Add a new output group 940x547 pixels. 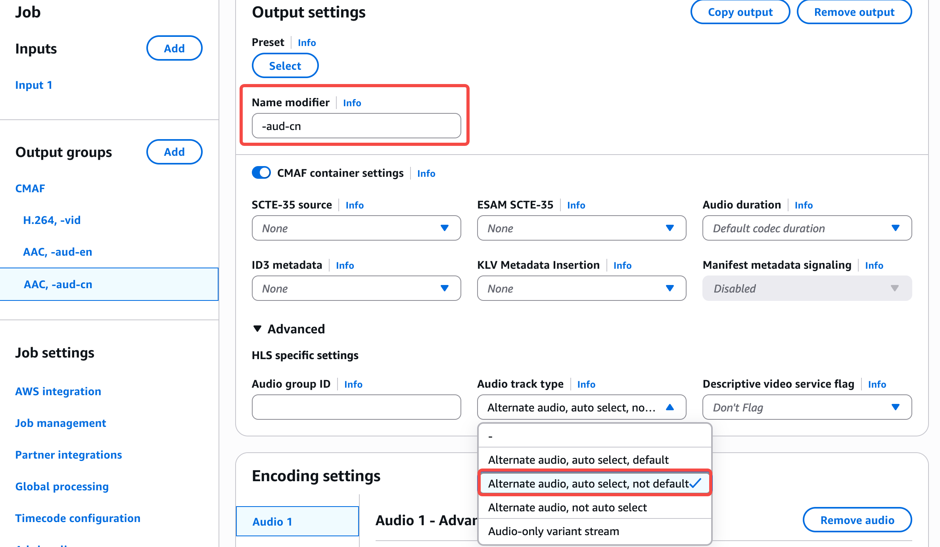pyautogui.click(x=174, y=152)
